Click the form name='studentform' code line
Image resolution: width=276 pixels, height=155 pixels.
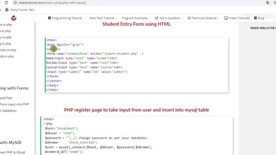[95, 53]
